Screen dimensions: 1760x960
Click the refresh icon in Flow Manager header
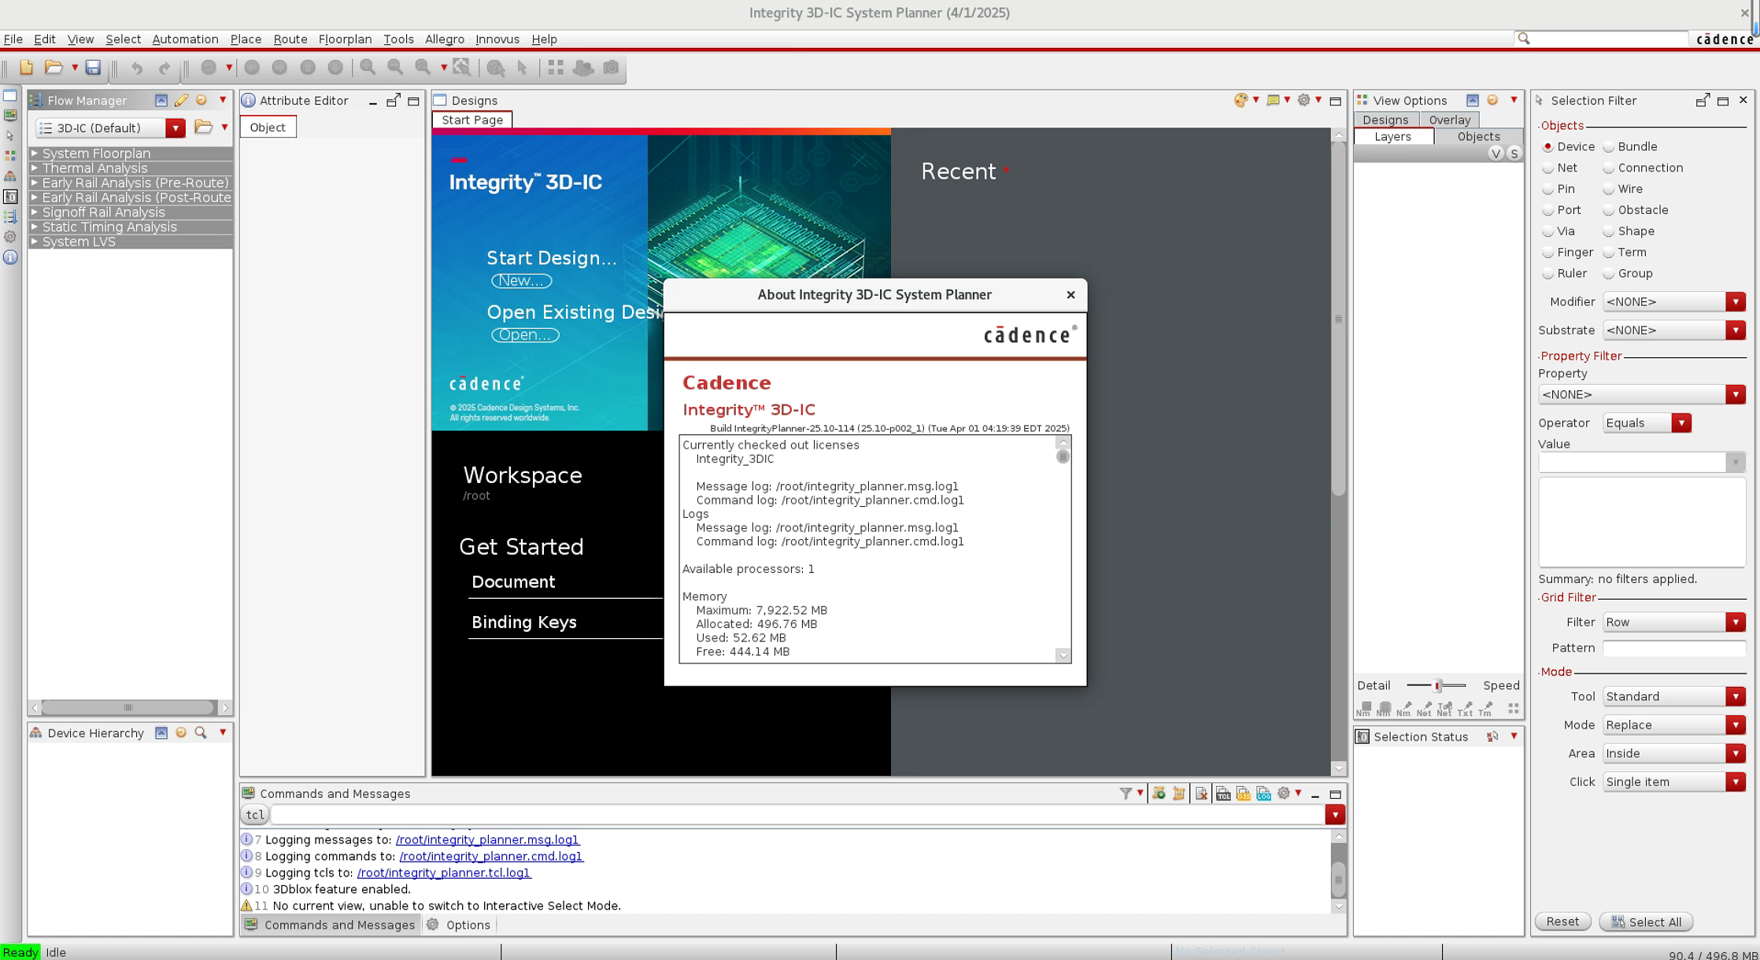pos(202,100)
